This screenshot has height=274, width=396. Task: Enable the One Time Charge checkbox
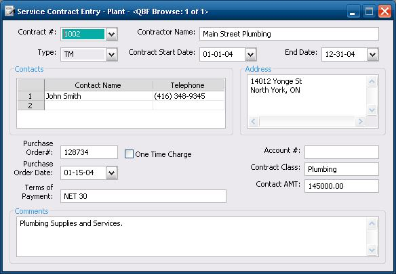(x=129, y=154)
